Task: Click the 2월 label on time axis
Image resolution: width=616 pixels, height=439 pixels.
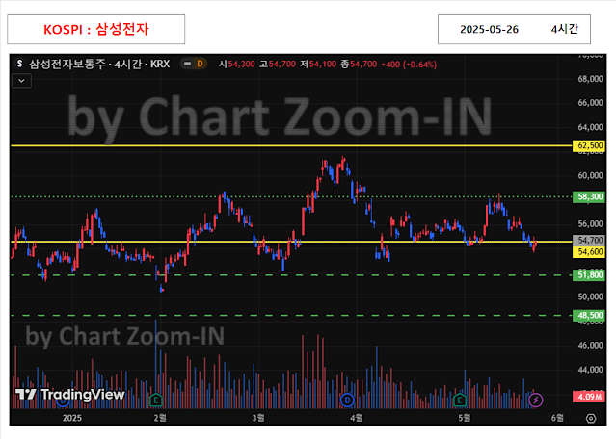Action: coord(160,418)
